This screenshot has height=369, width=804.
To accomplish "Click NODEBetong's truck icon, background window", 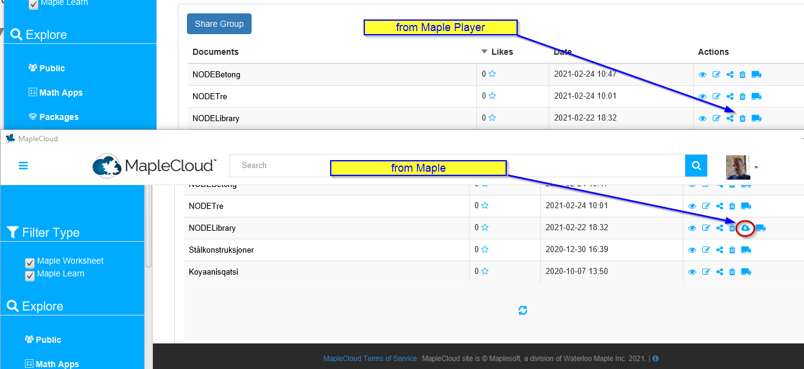I will (756, 74).
